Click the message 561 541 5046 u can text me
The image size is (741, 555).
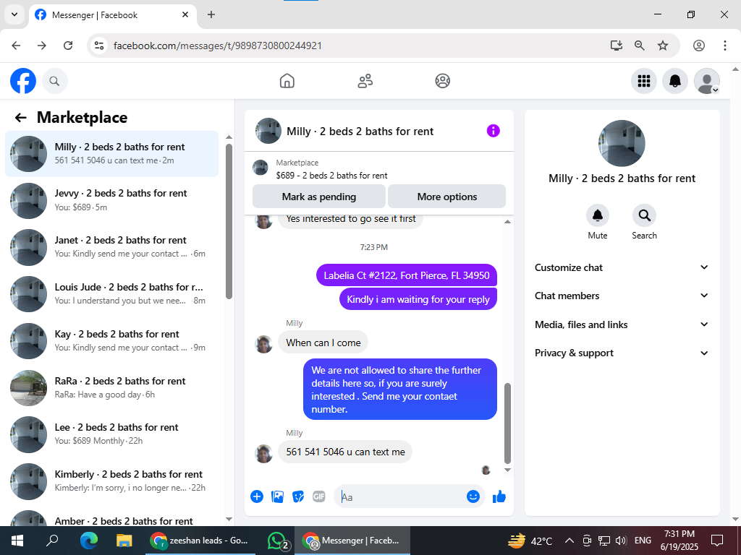pyautogui.click(x=345, y=452)
